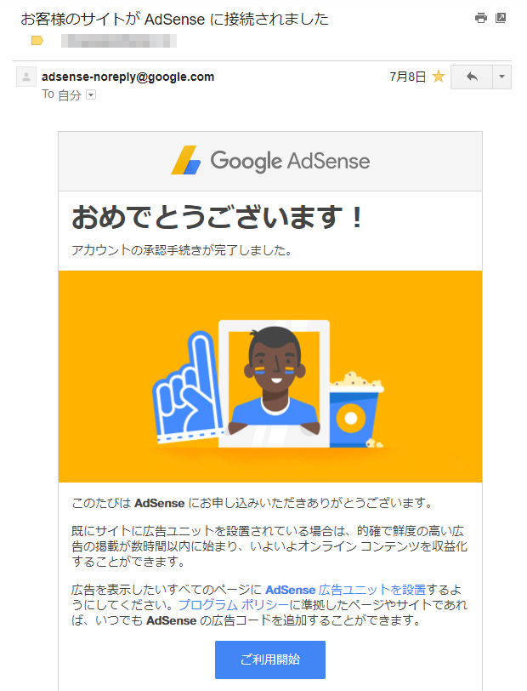Click the blue foam finger graphic

pyautogui.click(x=187, y=388)
